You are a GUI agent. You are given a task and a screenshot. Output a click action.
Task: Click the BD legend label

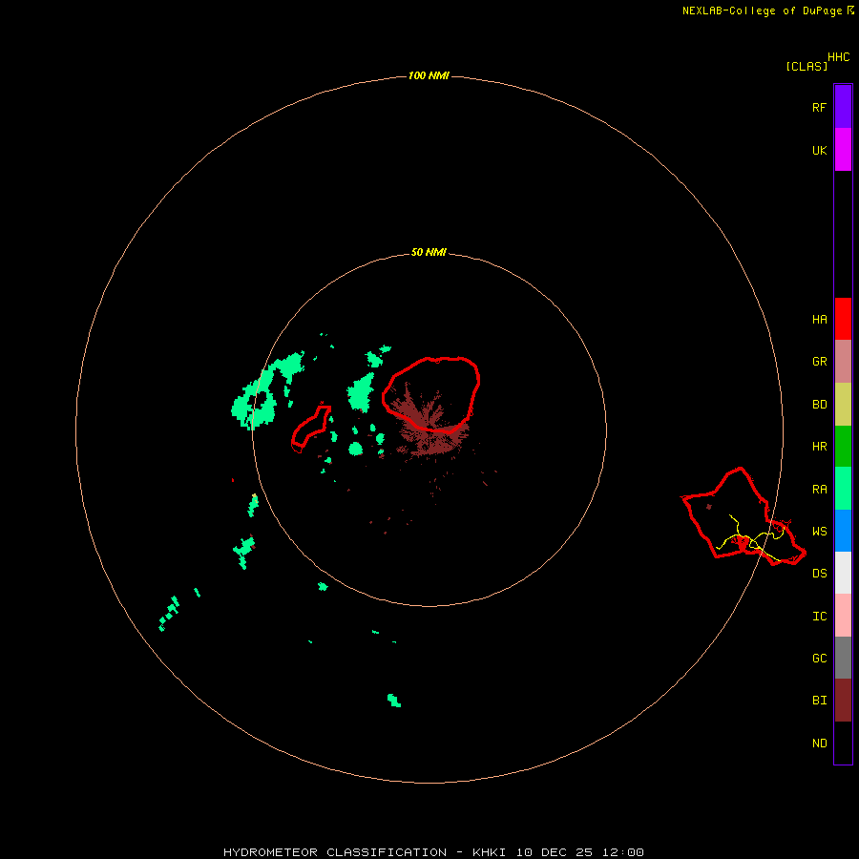pyautogui.click(x=819, y=405)
